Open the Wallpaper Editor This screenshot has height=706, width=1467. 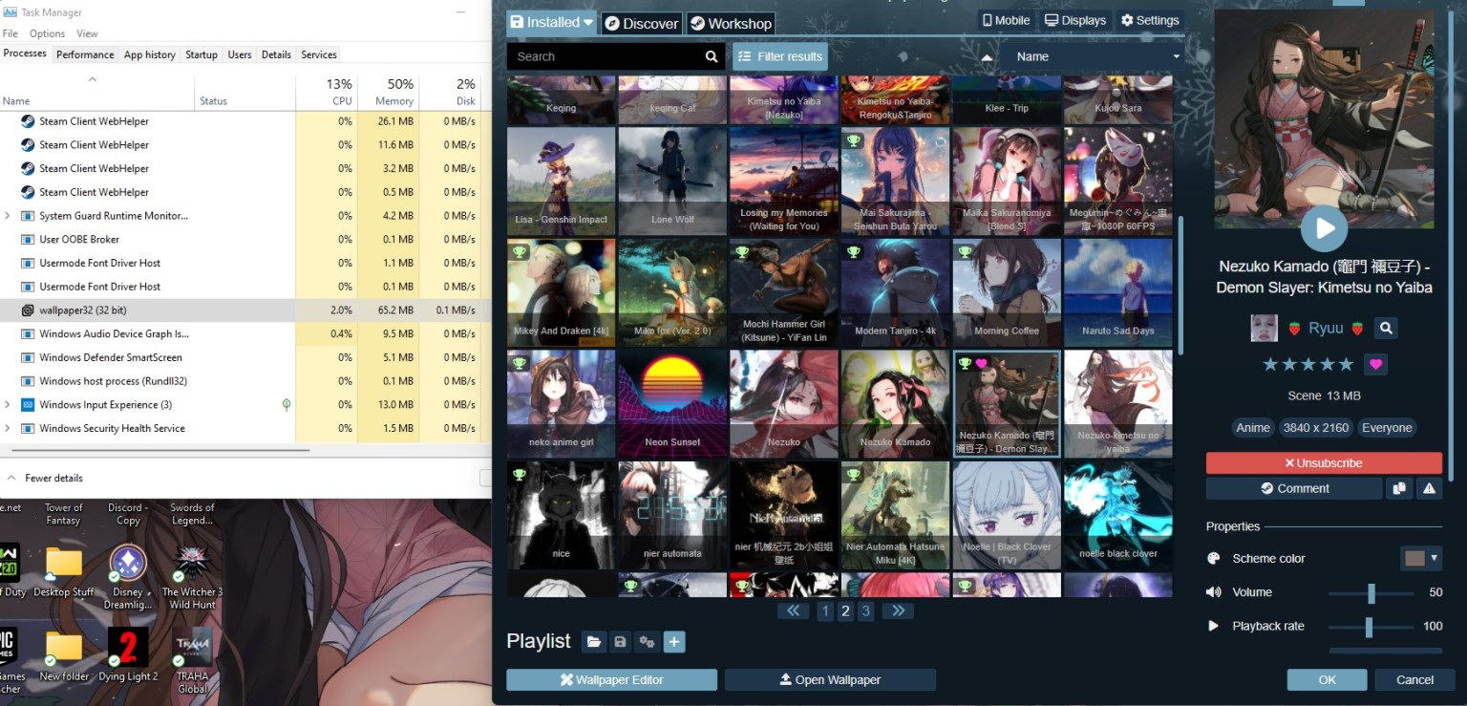click(x=611, y=680)
